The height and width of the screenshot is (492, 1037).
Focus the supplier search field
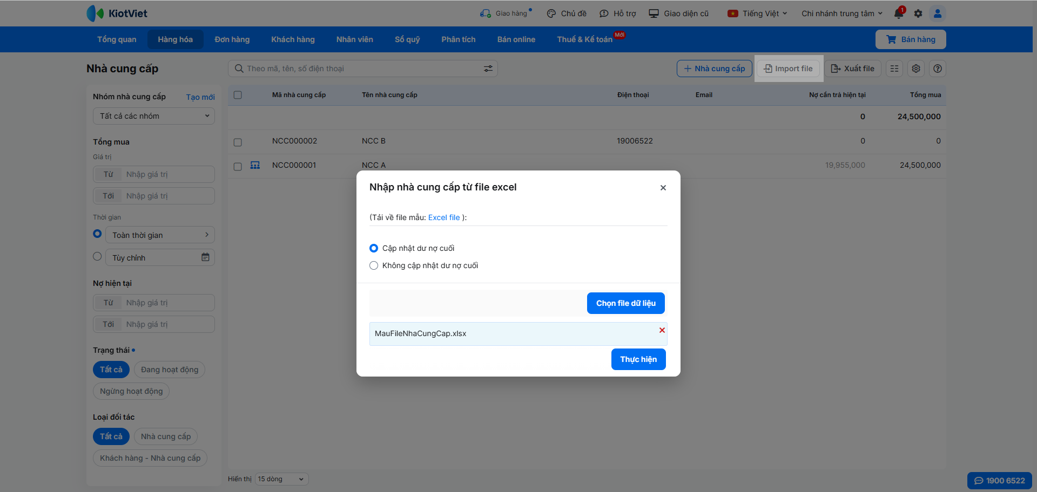pyautogui.click(x=363, y=69)
